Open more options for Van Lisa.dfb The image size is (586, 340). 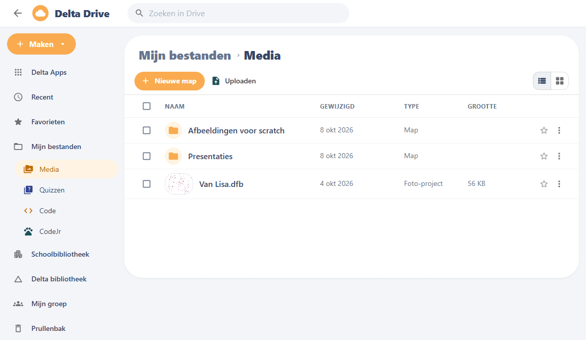559,184
